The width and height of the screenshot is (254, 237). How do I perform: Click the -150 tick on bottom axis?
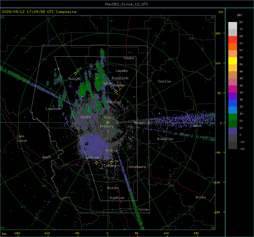[17, 233]
